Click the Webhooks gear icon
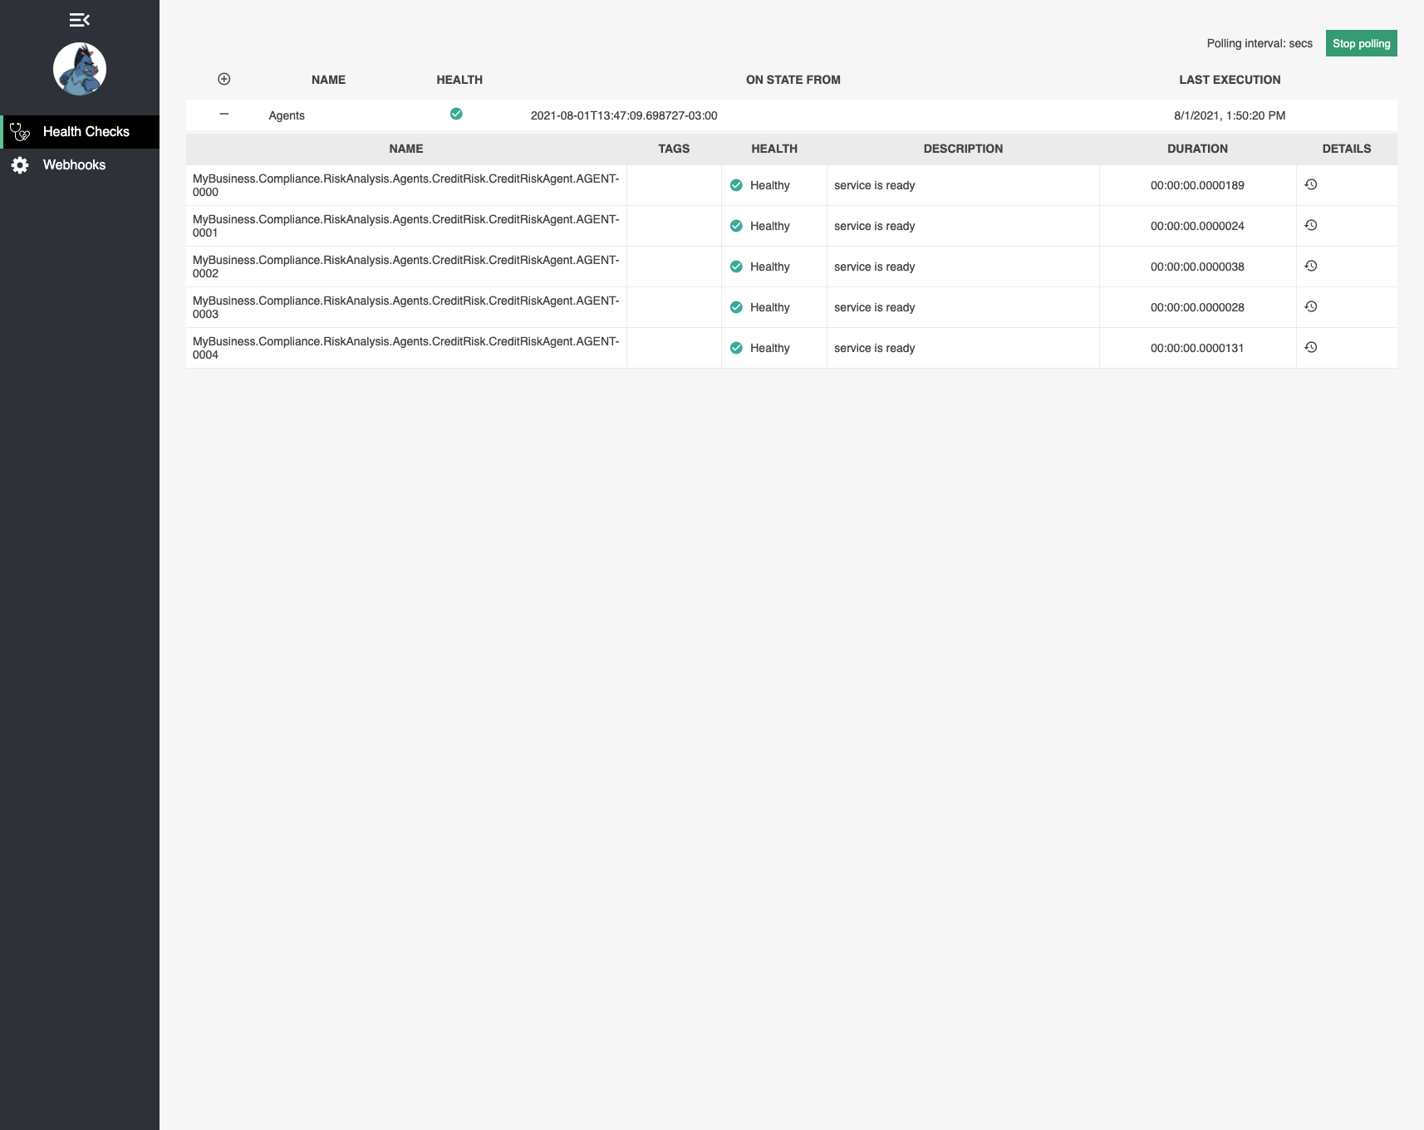The width and height of the screenshot is (1424, 1130). (20, 165)
